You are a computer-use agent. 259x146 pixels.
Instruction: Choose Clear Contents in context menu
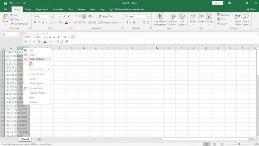pyautogui.click(x=37, y=83)
